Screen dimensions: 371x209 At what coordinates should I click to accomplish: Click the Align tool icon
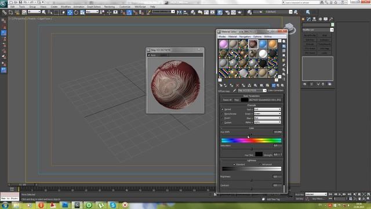(x=185, y=12)
